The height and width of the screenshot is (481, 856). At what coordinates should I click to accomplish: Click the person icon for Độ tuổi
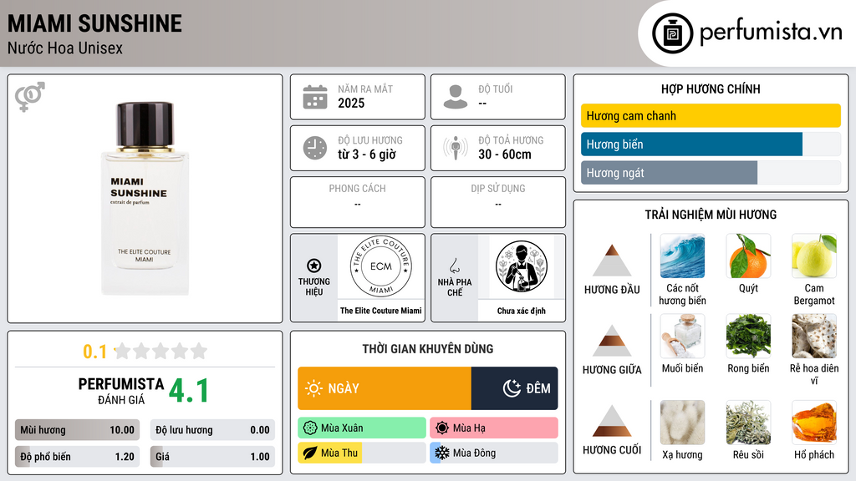(456, 97)
